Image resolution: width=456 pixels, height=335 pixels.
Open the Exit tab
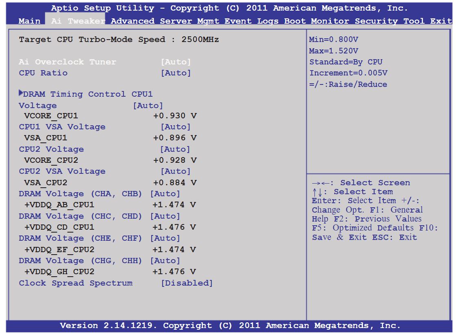tap(441, 21)
